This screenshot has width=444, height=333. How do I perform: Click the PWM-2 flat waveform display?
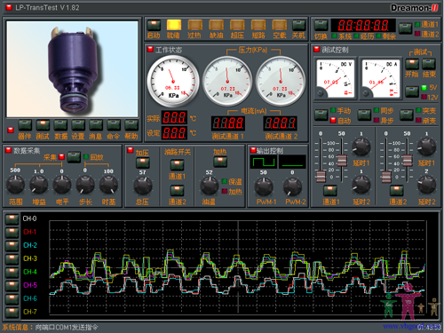click(x=292, y=162)
